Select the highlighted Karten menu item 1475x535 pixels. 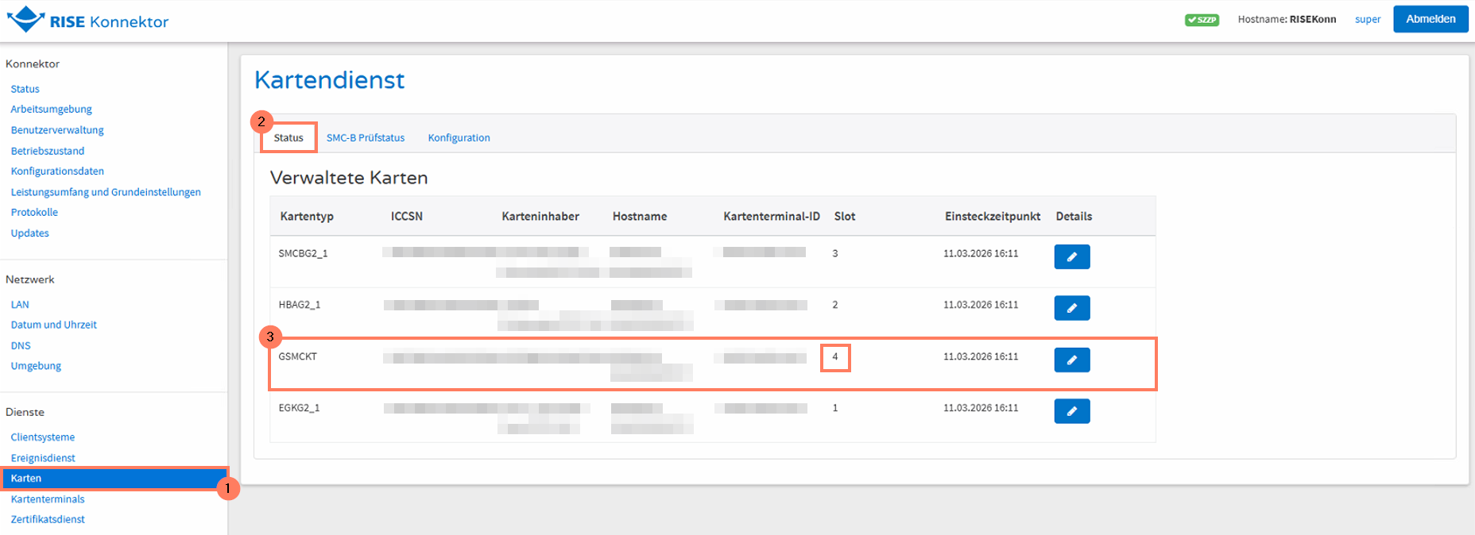click(114, 479)
